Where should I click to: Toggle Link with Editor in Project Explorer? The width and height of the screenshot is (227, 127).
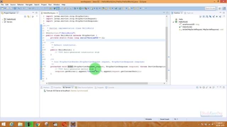coord(28,17)
